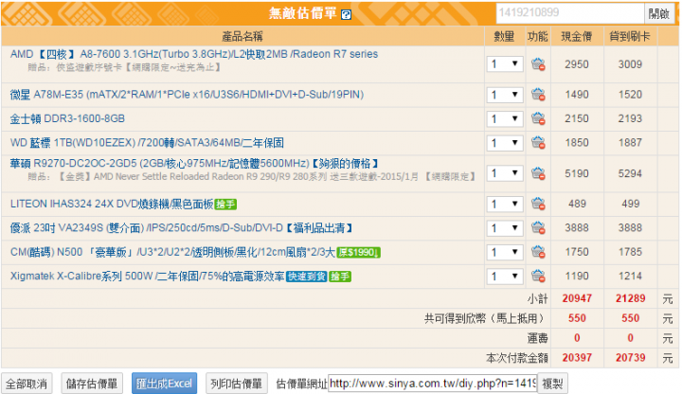Viewport: 682px width, 394px height.
Task: Click the 產品名稱 column header
Action: (242, 37)
